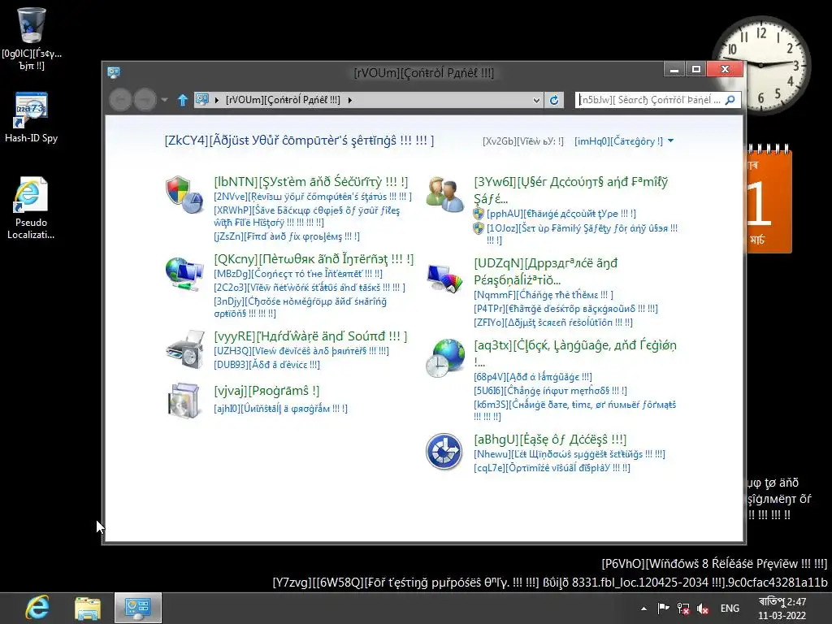Open the Category view-by dropdown
Viewport: 832px width, 624px height.
pos(624,141)
